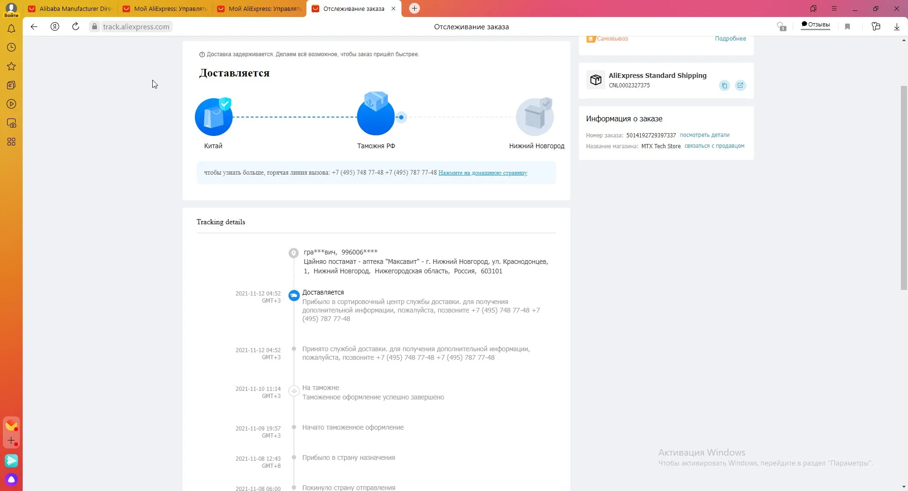Open video play icon in sidebar
Screen dimensions: 908x491
click(x=11, y=104)
